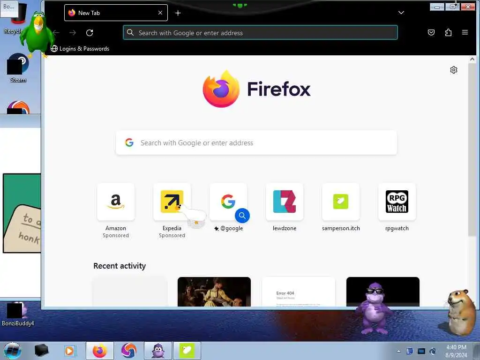The image size is (480, 360).
Task: Open the painting recent activity thumbnail
Action: [x=214, y=292]
